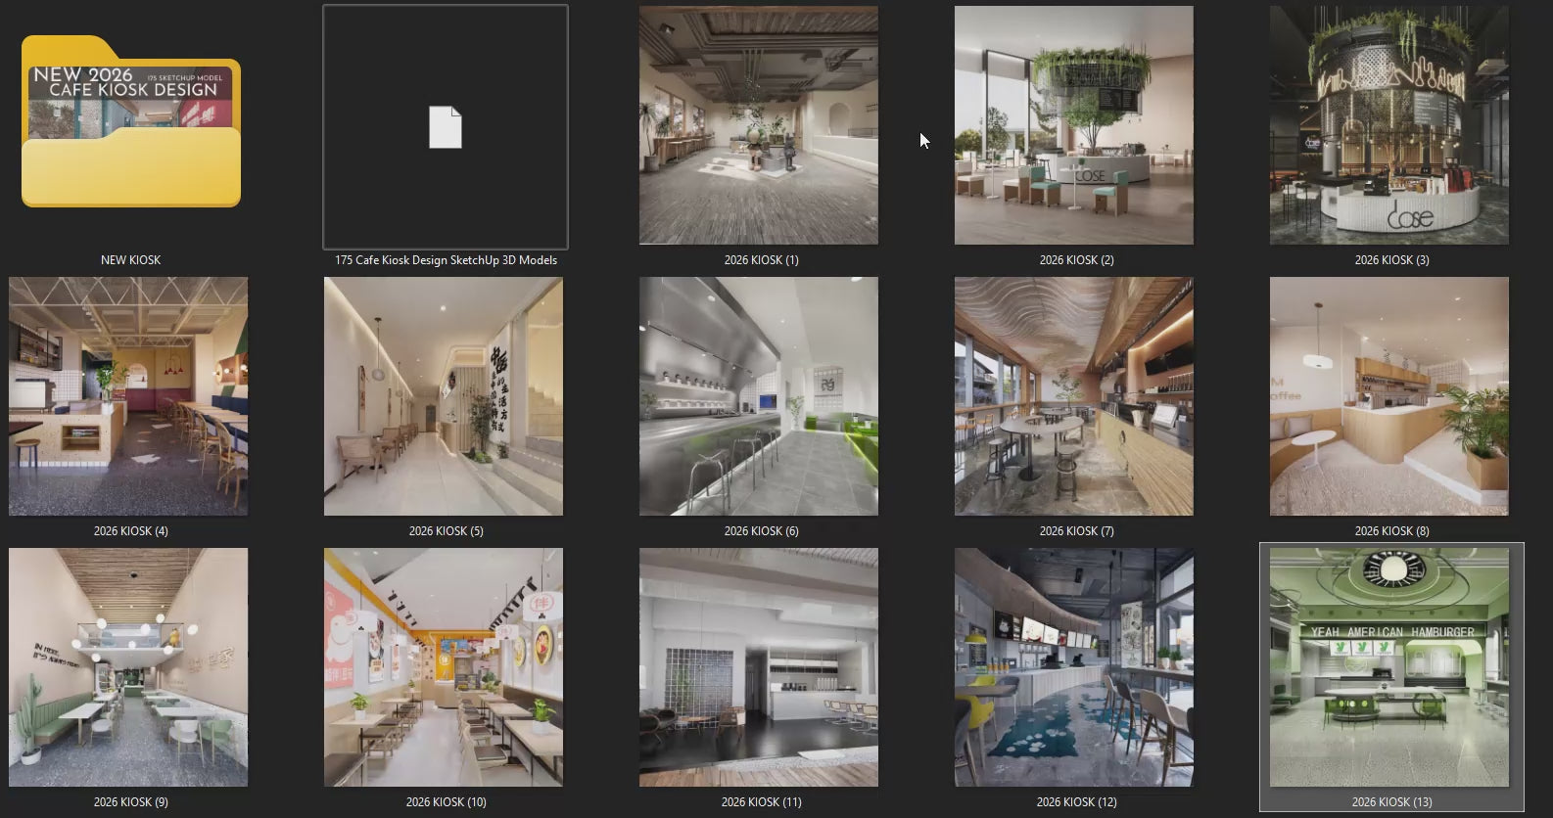
Task: Click the 2026 KIOSK (10) thumbnail
Action: [444, 667]
